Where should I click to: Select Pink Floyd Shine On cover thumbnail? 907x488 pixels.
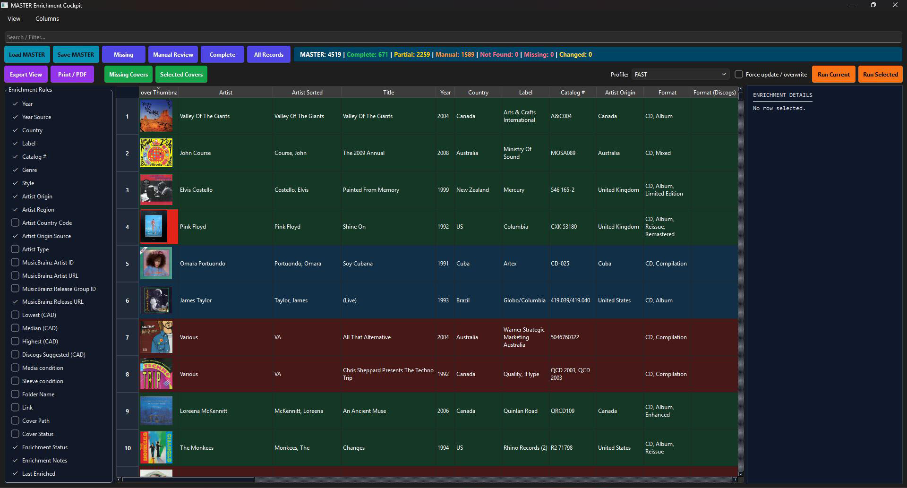(x=159, y=226)
